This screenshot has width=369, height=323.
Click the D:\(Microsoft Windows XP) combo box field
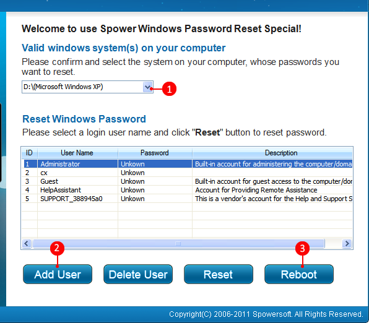point(87,87)
